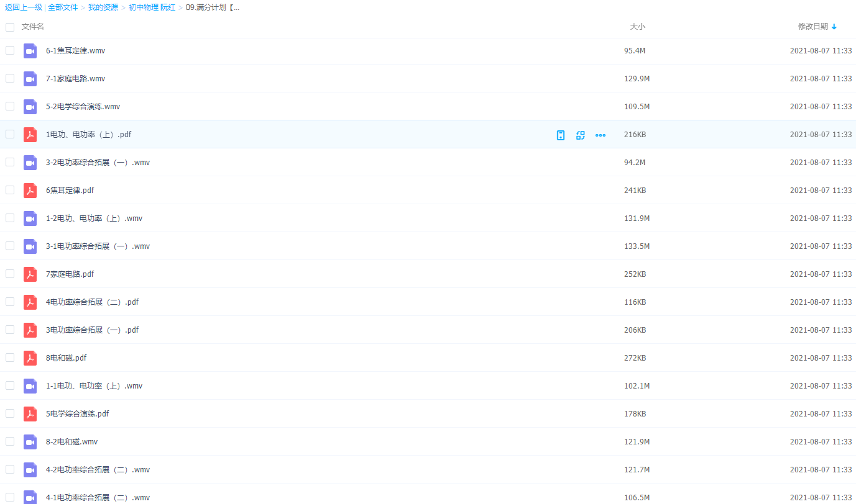Screen dimensions: 856x504
Task: Click the video icon for 7-1家庭电路.wmv
Action: click(x=30, y=79)
